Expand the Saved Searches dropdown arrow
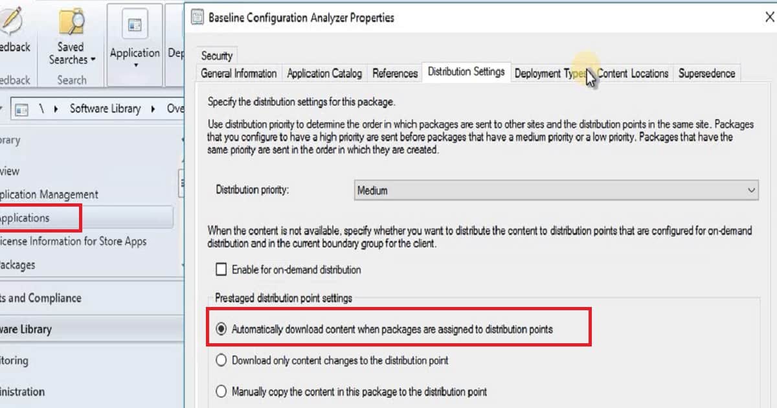Viewport: 777px width, 408px height. pos(93,60)
